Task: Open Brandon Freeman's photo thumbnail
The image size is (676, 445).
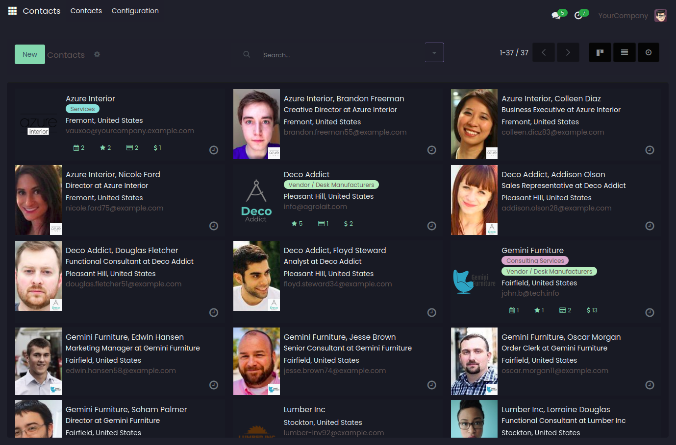Action: click(256, 124)
